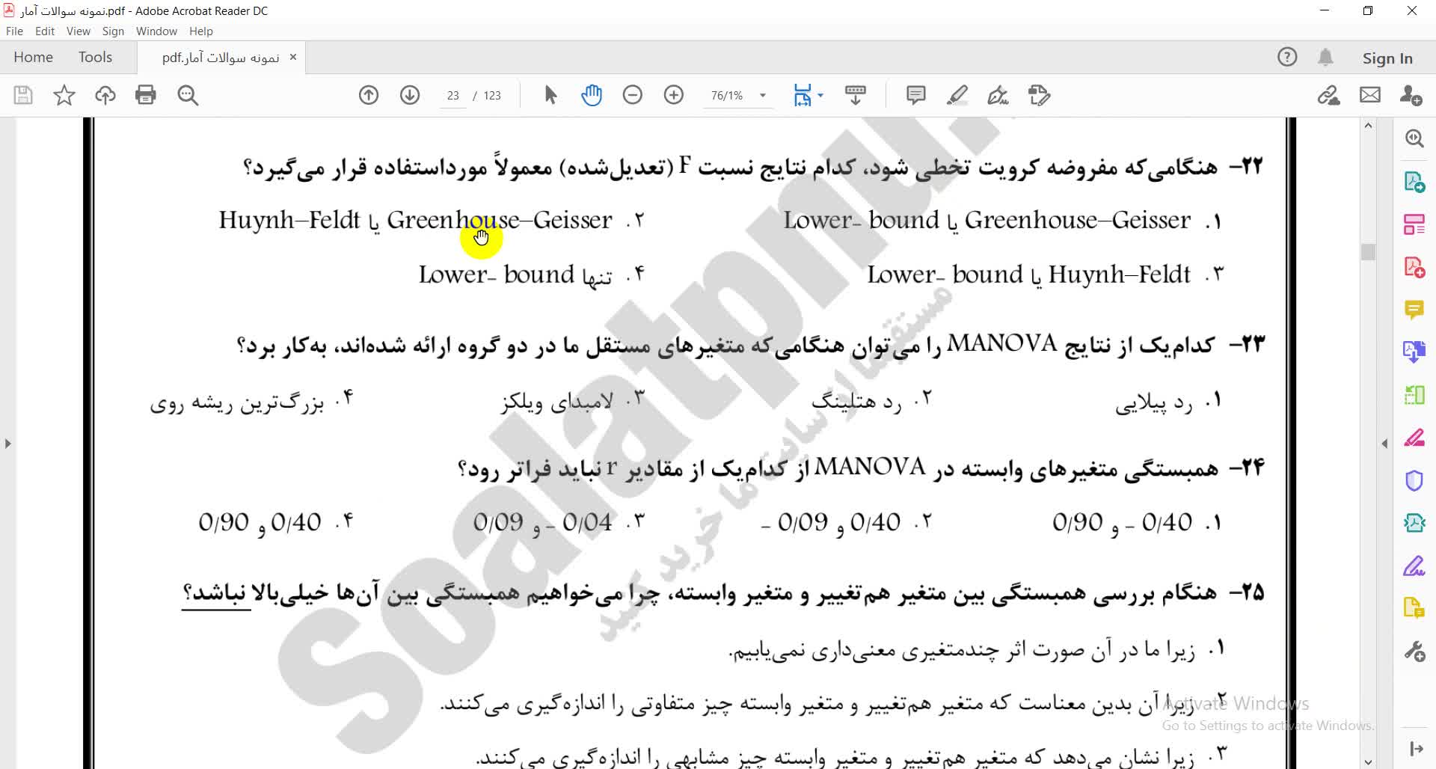Activate the arrow selection tool
This screenshot has width=1436, height=769.
point(551,95)
